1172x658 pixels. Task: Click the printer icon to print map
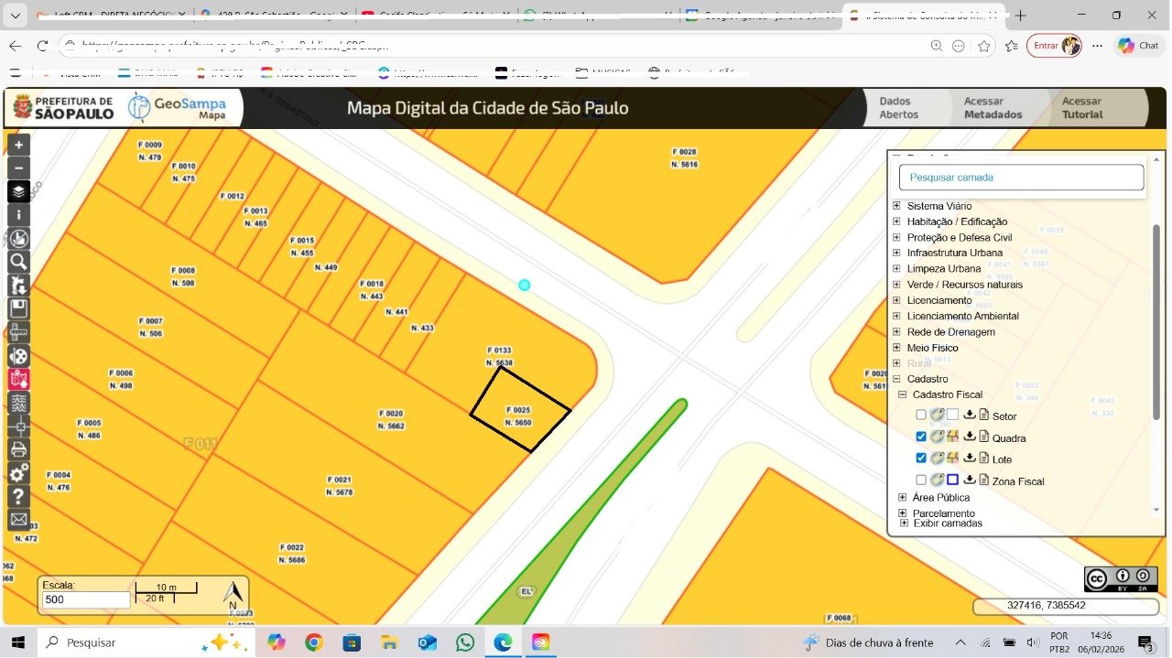tap(18, 449)
